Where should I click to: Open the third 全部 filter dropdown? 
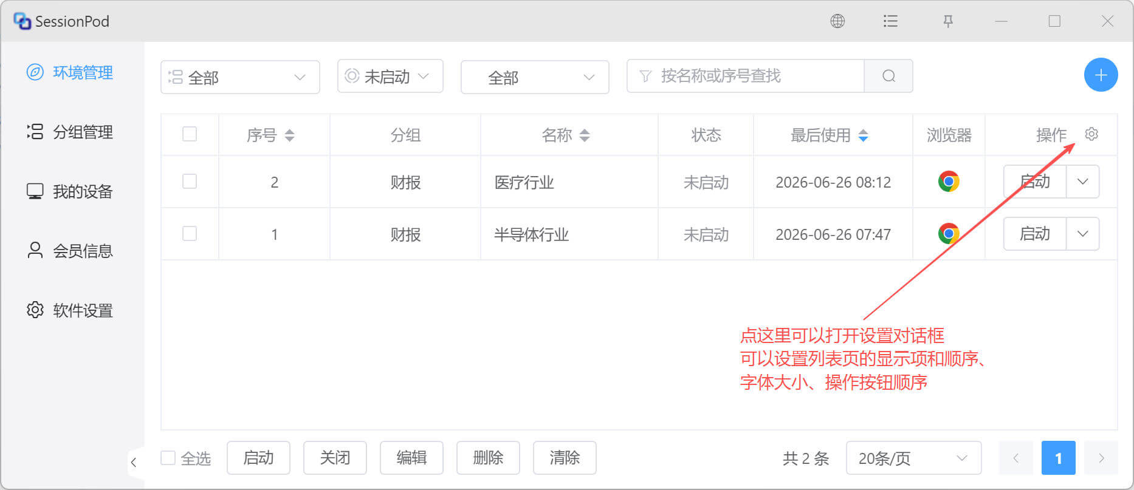(x=535, y=77)
